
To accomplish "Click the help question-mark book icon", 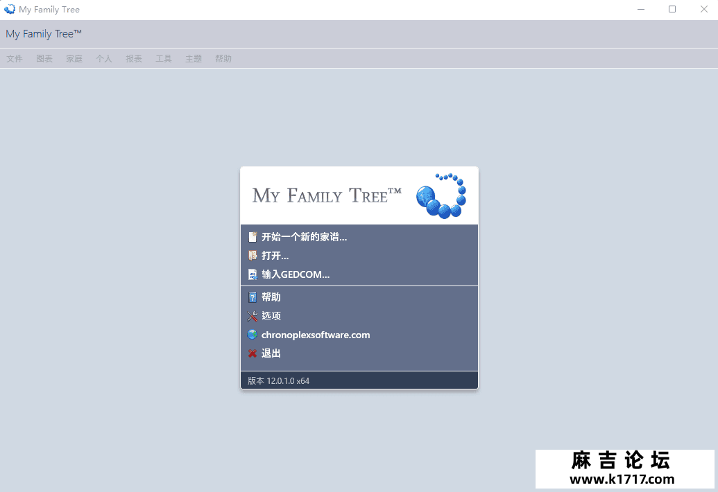I will coord(253,297).
